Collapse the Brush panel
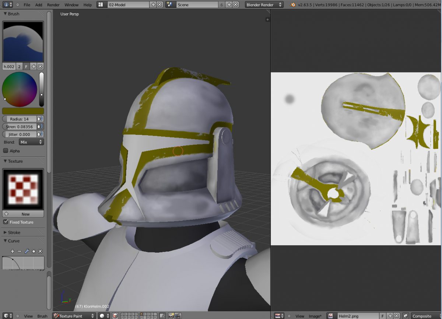442x319 pixels. pyautogui.click(x=6, y=14)
